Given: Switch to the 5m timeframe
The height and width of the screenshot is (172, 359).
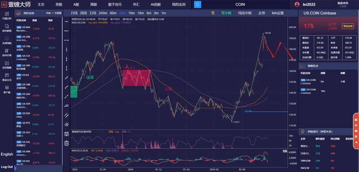Looking at the screenshot, I should [149, 13].
